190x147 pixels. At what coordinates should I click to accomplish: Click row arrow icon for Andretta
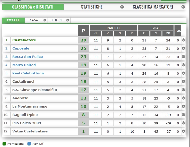point(183,98)
